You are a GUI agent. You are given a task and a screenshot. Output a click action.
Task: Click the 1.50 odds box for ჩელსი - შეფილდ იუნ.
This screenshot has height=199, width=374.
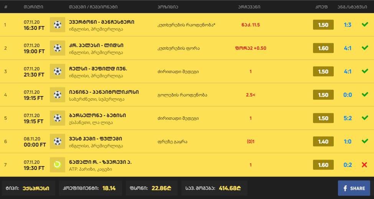(x=323, y=72)
